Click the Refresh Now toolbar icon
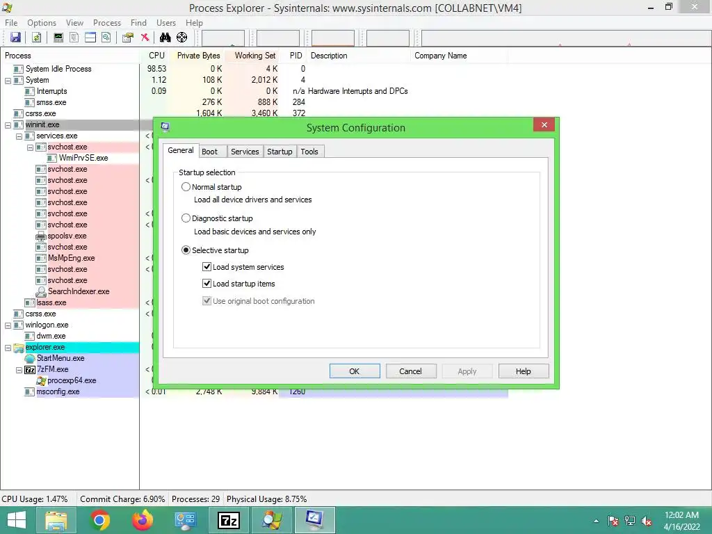 (36, 38)
